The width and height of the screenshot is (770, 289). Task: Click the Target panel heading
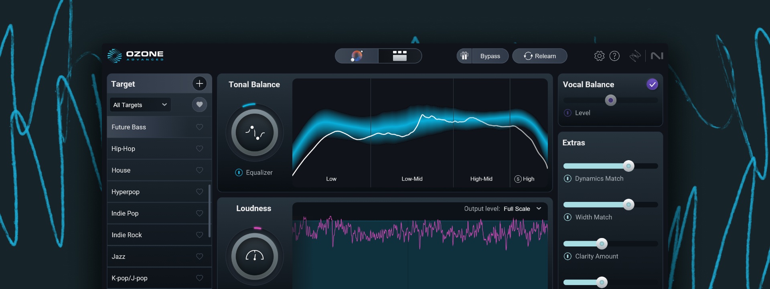[x=123, y=84]
